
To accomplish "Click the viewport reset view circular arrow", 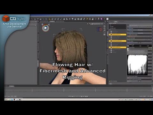I will [x=105, y=35].
